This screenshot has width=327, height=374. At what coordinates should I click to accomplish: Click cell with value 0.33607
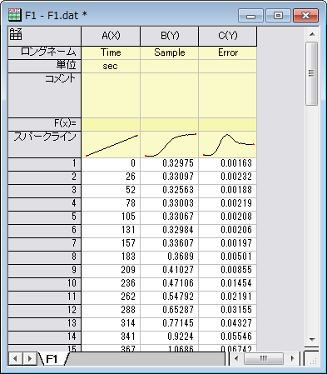pyautogui.click(x=170, y=244)
